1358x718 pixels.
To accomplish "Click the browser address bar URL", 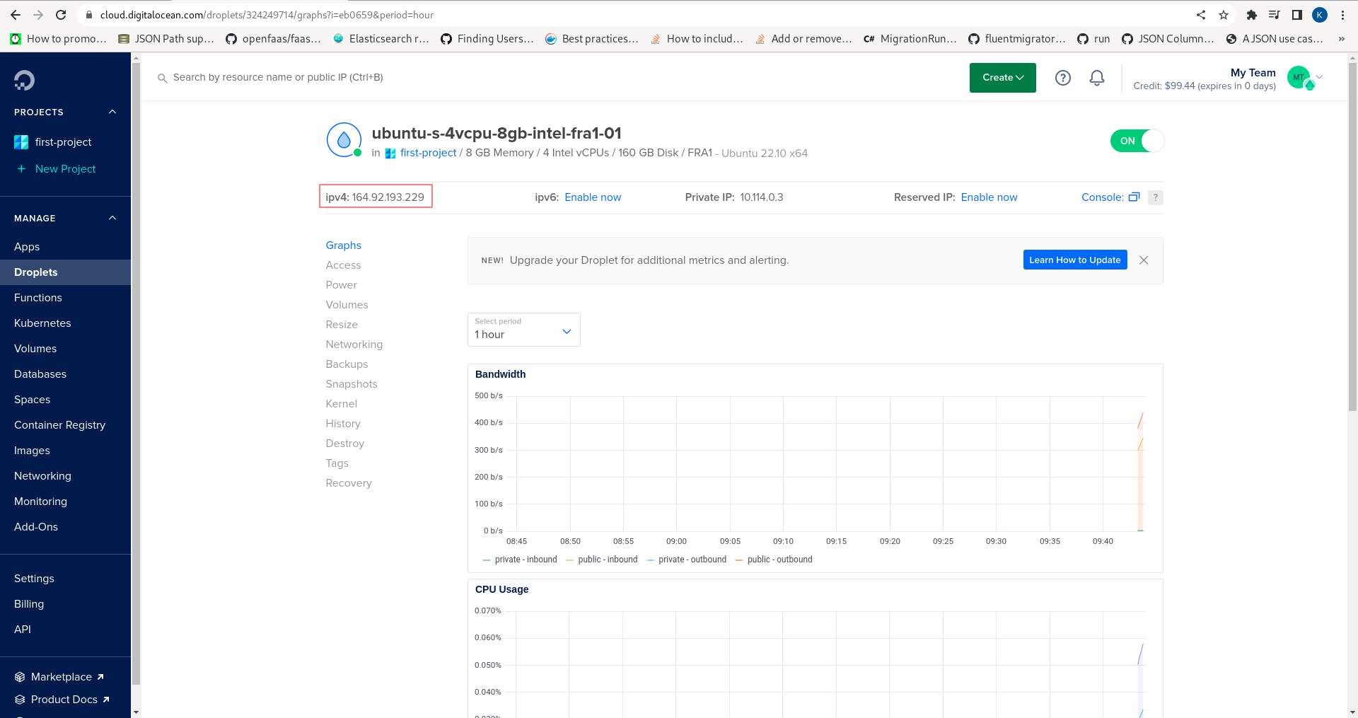I will [267, 15].
